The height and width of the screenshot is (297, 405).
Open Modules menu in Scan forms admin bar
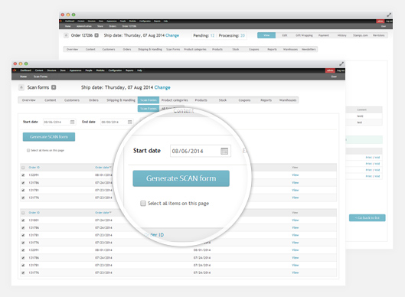100,70
